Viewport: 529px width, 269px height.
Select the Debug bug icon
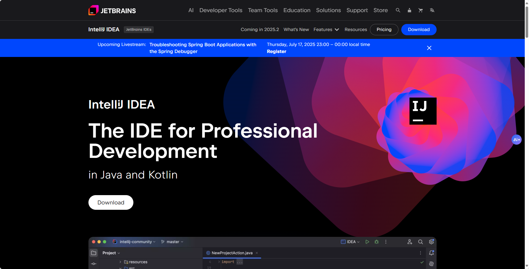click(x=376, y=242)
